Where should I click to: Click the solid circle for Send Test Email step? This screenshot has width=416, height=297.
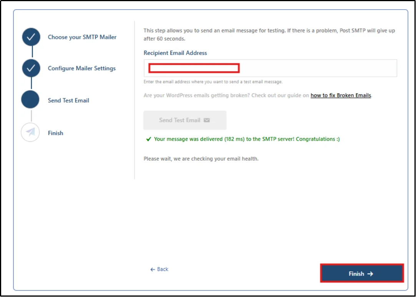coord(30,100)
